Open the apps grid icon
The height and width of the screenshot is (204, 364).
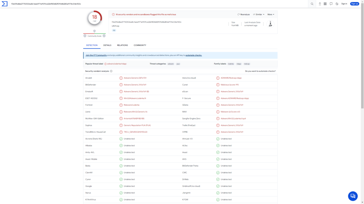click(325, 4)
